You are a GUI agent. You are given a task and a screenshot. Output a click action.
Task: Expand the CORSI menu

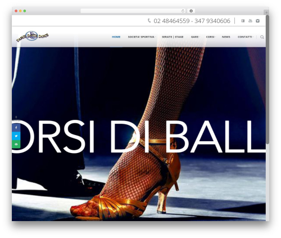pyautogui.click(x=211, y=37)
